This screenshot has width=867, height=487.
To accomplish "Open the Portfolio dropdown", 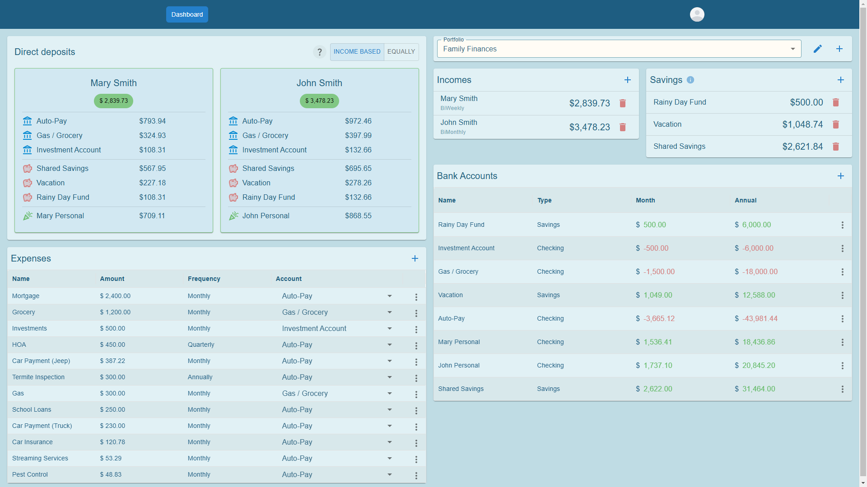I will click(793, 49).
